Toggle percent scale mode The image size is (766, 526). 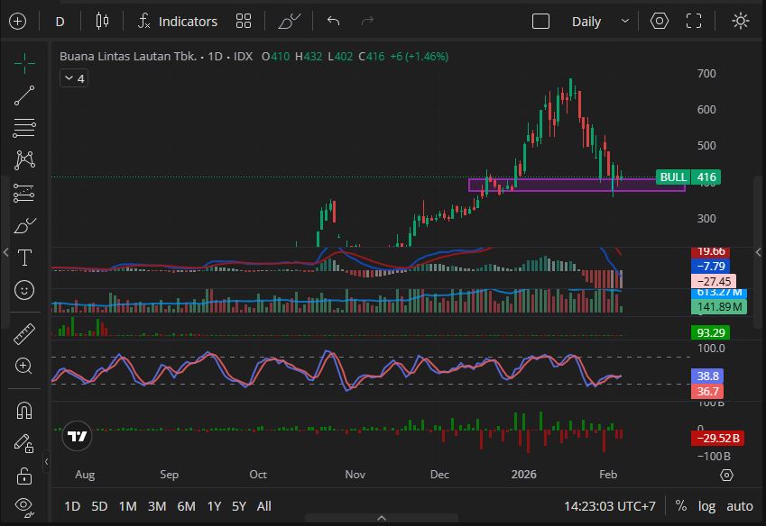680,506
